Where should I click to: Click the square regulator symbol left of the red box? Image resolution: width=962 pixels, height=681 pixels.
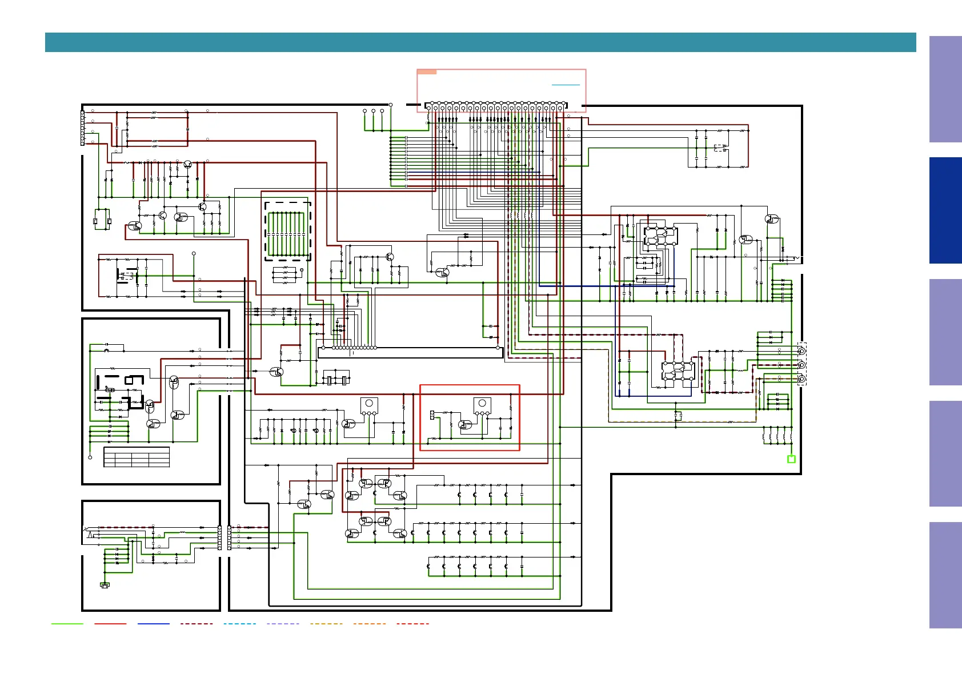coord(369,405)
